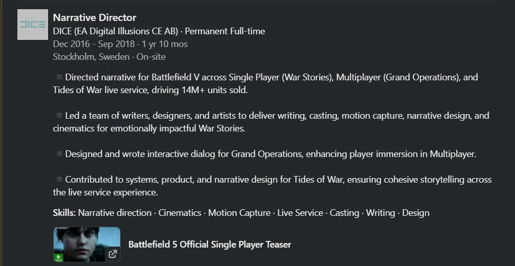This screenshot has height=266, width=515.
Task: Click the "Dec 2016 - Sep 2018" date range
Action: [94, 44]
